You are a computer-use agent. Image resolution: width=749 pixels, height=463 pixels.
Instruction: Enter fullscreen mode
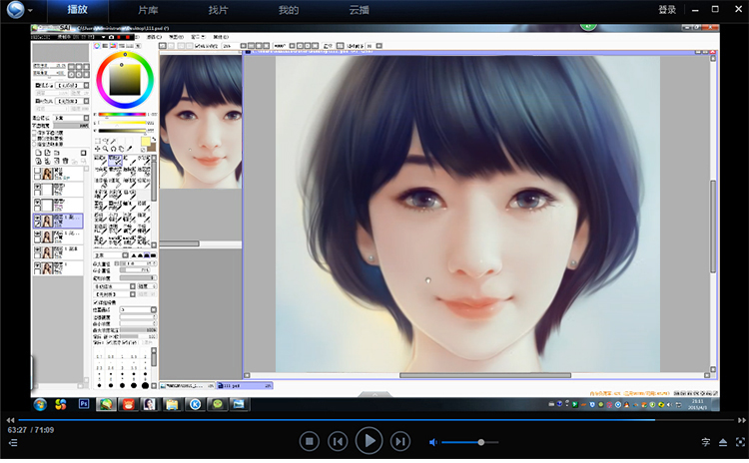pos(740,442)
